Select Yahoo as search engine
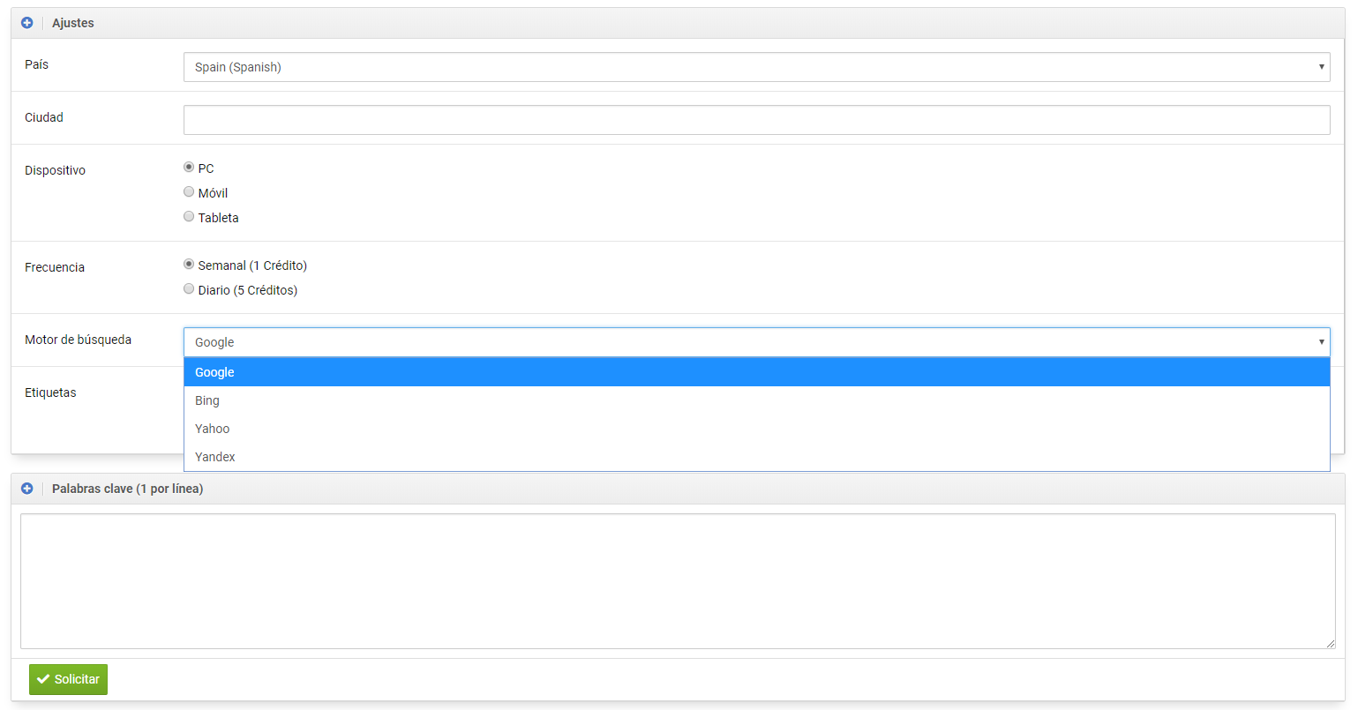 pos(756,429)
